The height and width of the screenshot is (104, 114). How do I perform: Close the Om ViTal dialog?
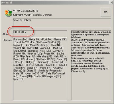(111, 3)
